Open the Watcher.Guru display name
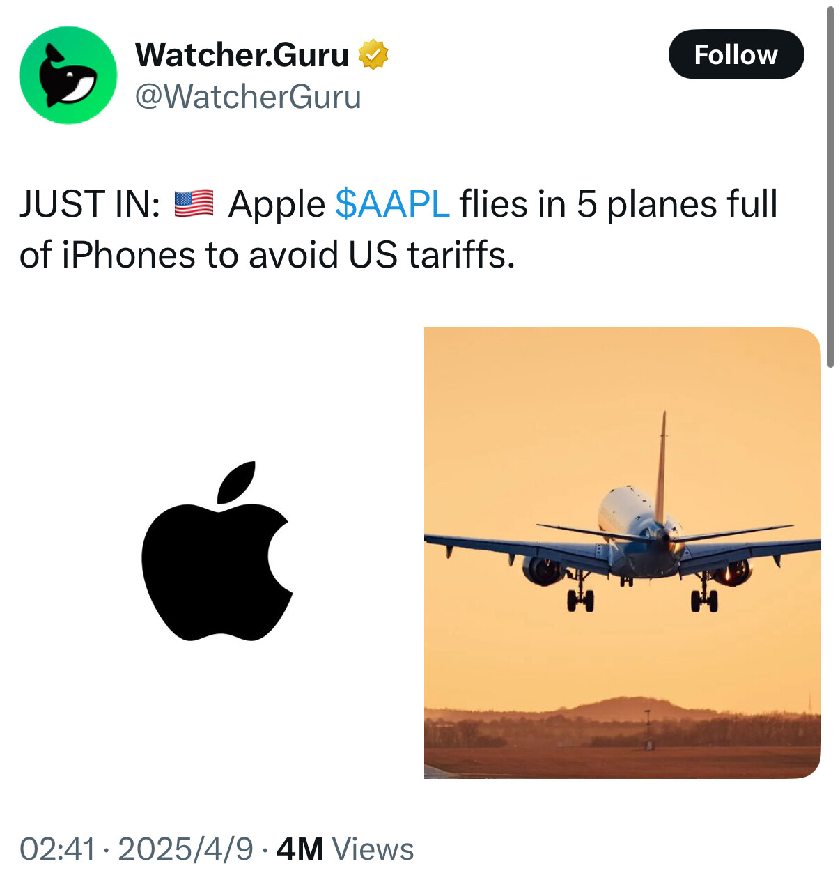 [x=242, y=55]
